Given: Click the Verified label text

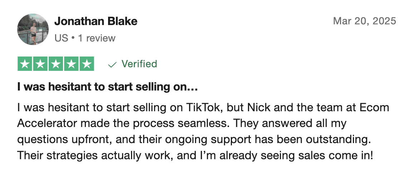Looking at the screenshot, I should (x=139, y=64).
